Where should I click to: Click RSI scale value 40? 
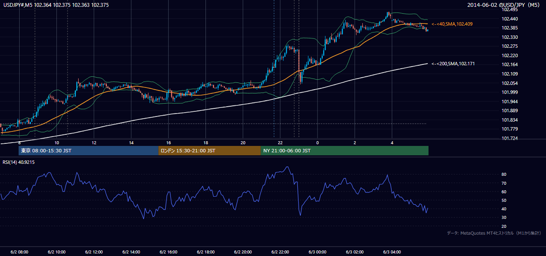pyautogui.click(x=504, y=209)
